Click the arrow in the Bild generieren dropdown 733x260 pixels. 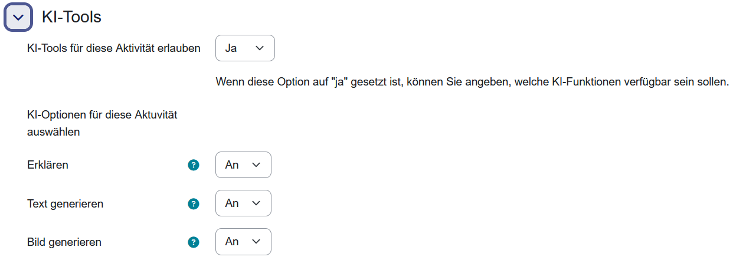point(256,242)
